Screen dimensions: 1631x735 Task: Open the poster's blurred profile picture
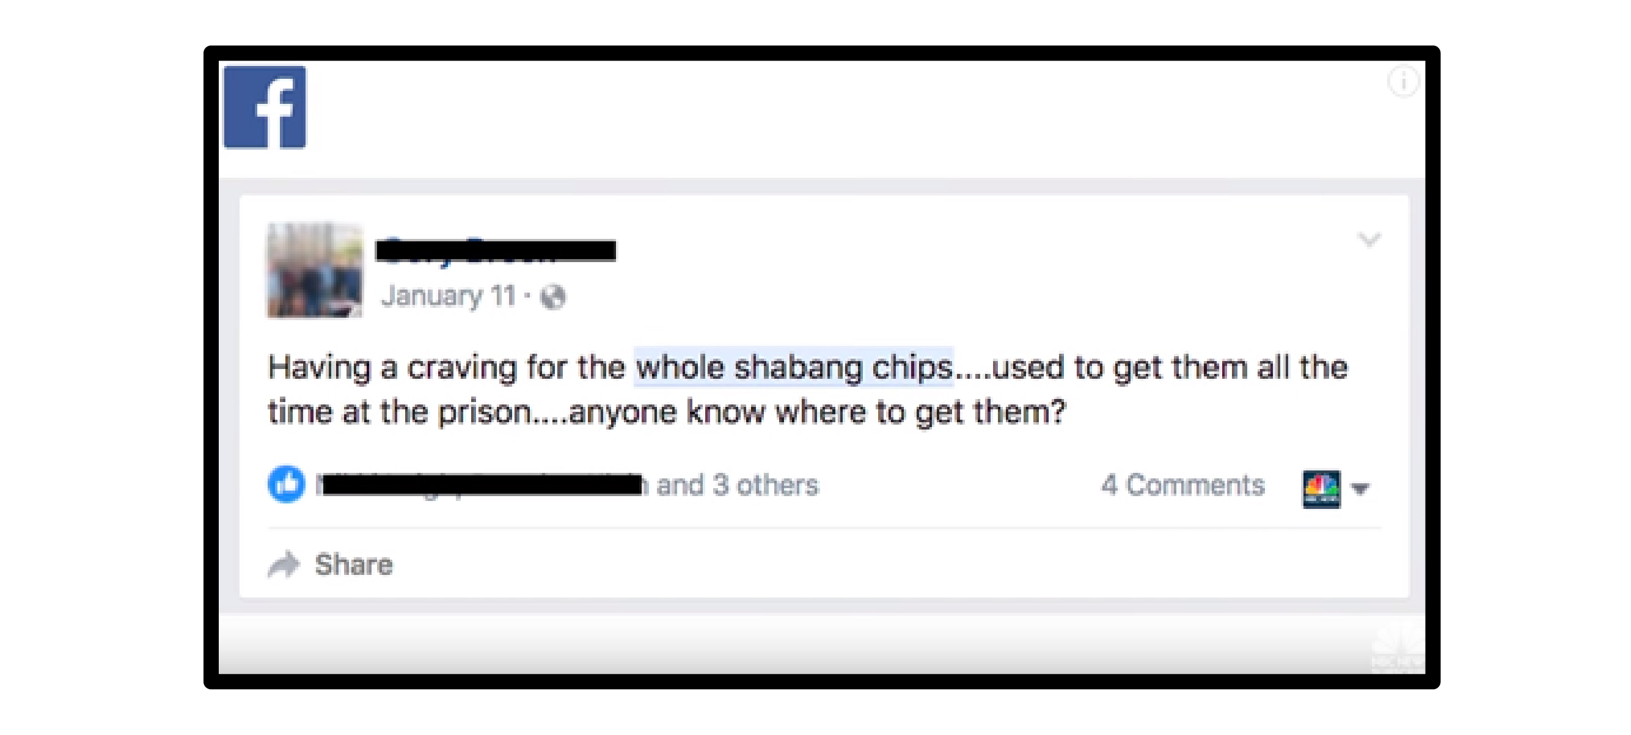tap(315, 270)
